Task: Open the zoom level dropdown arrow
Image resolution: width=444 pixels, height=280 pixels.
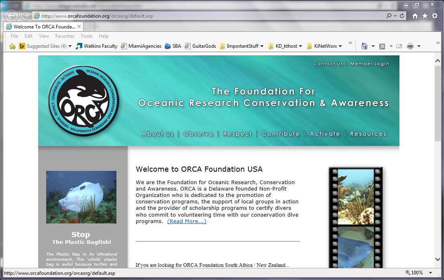Action: [430, 273]
